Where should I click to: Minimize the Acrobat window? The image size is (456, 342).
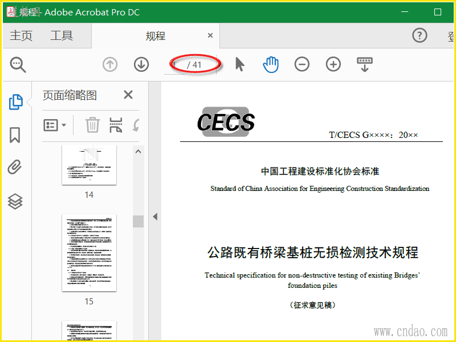click(405, 12)
